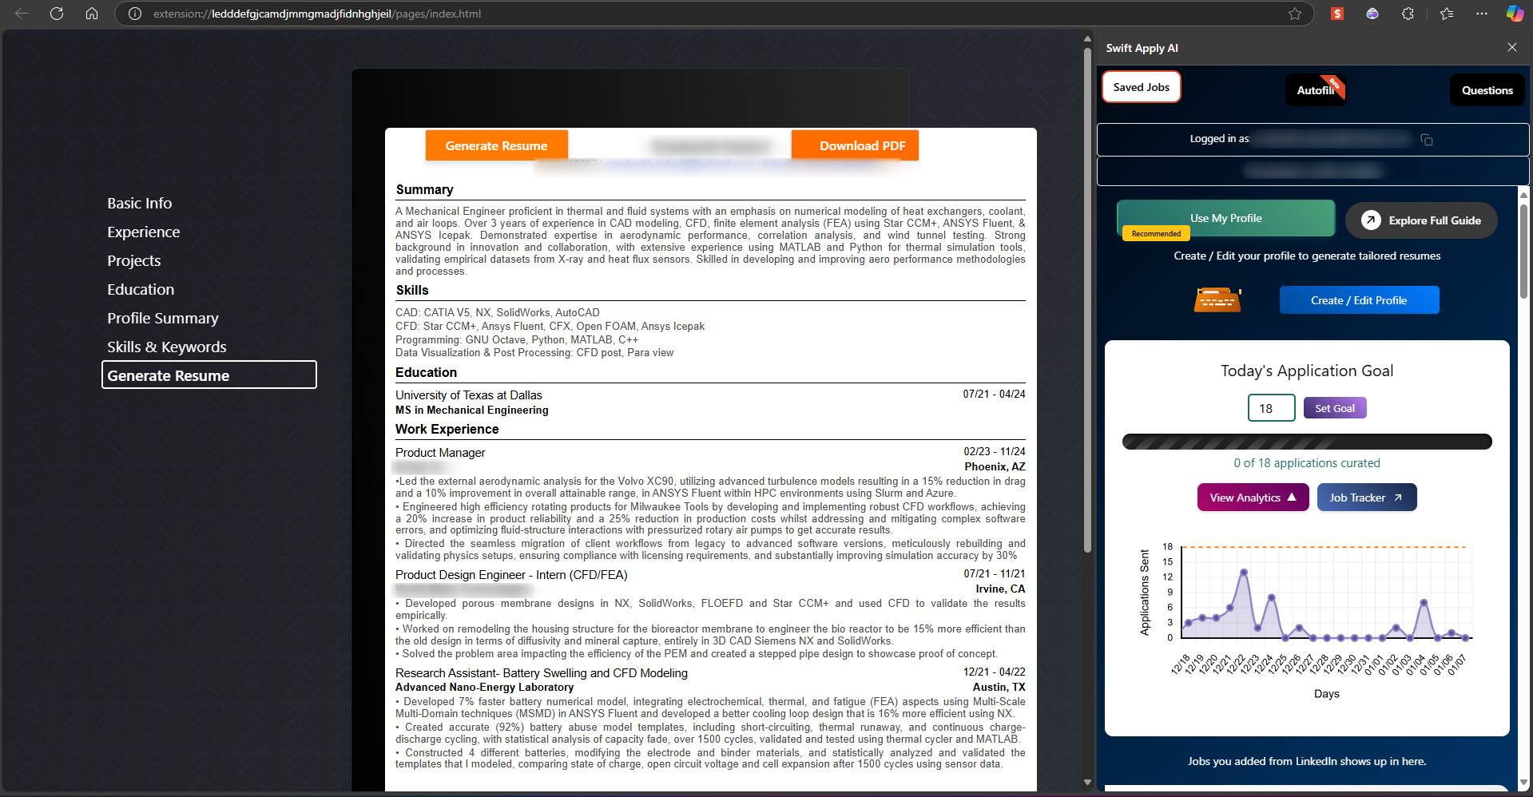Image resolution: width=1533 pixels, height=797 pixels.
Task: Switch to the Autofill tab
Action: 1316,90
